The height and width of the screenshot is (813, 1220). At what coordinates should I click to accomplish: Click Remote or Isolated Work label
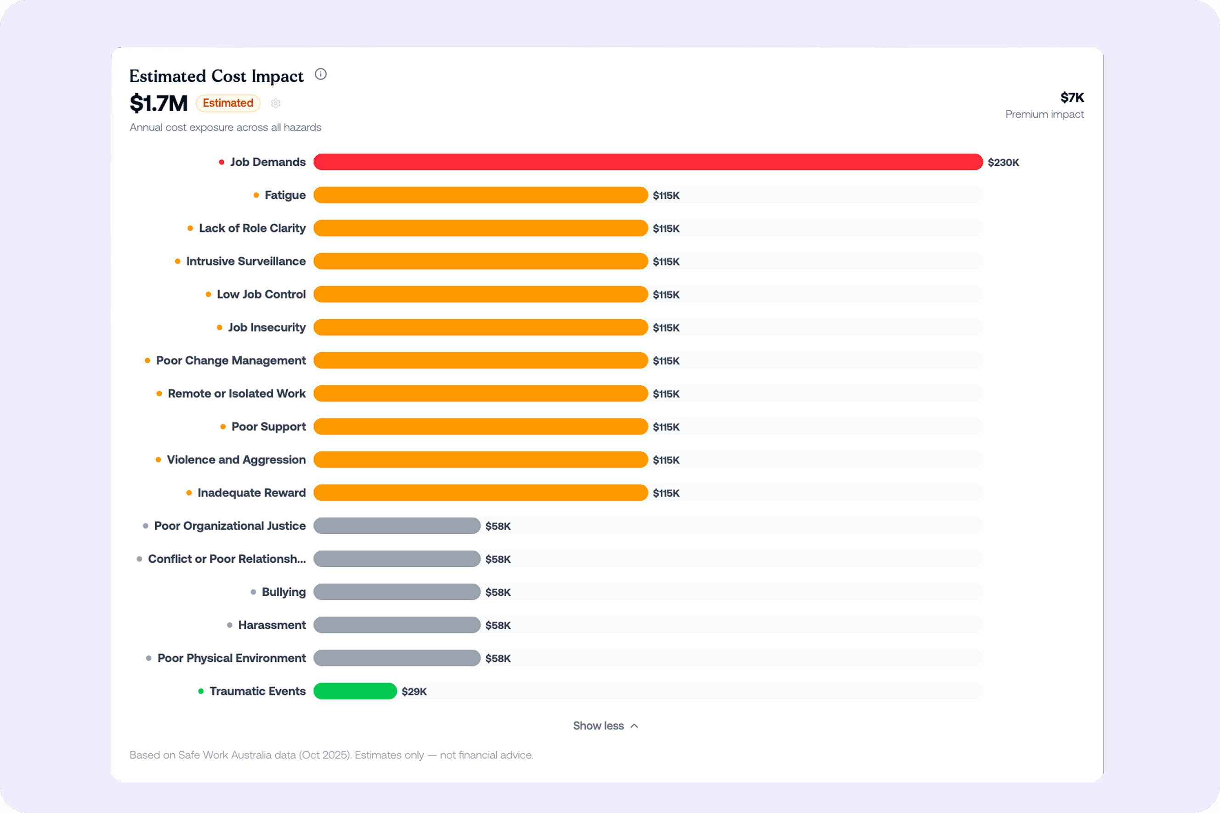tap(237, 394)
